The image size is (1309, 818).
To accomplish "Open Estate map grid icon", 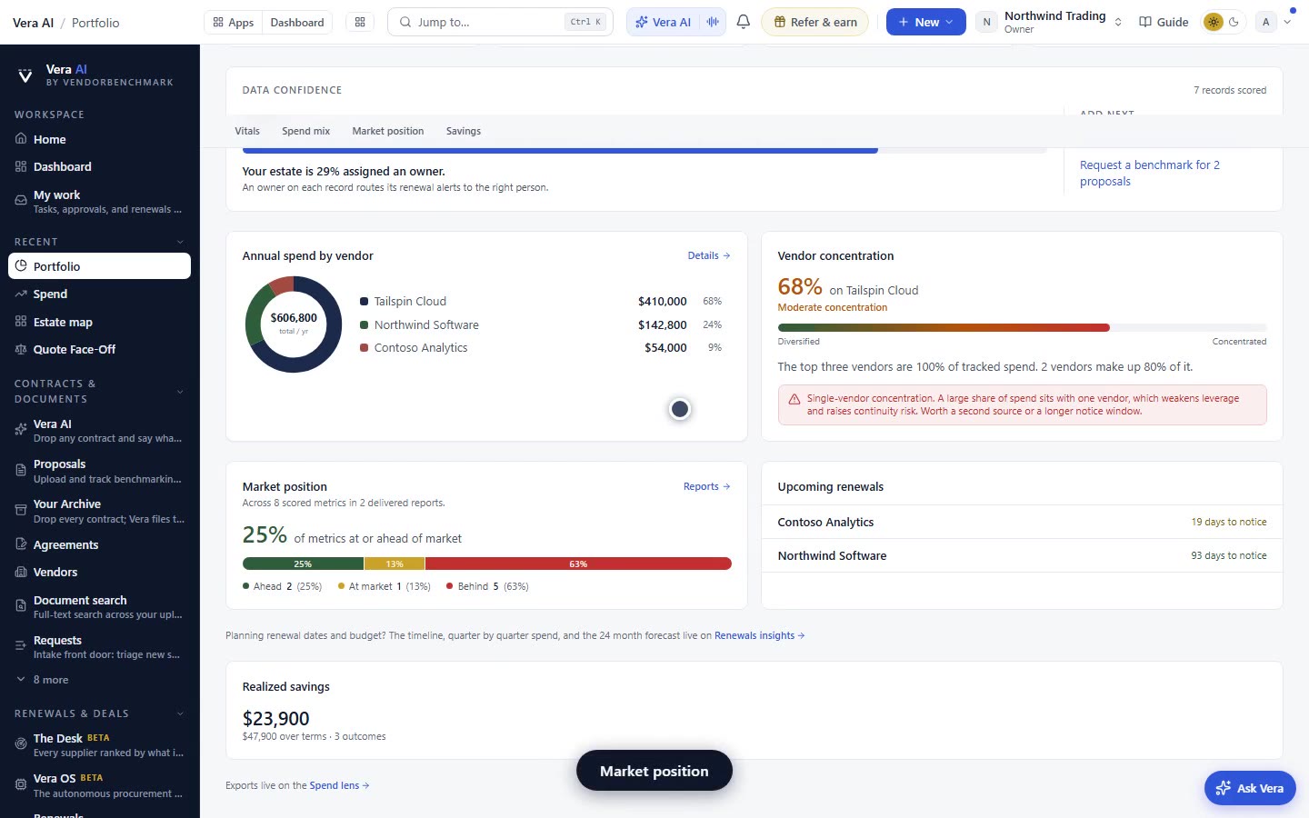I will coord(21,322).
